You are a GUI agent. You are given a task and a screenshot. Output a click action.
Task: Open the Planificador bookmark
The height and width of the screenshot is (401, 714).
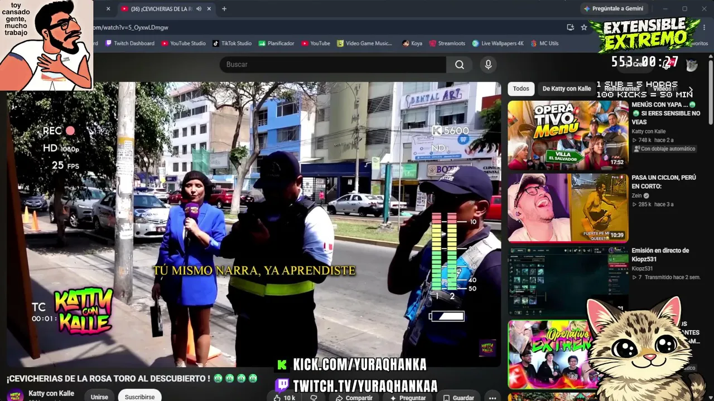click(276, 43)
